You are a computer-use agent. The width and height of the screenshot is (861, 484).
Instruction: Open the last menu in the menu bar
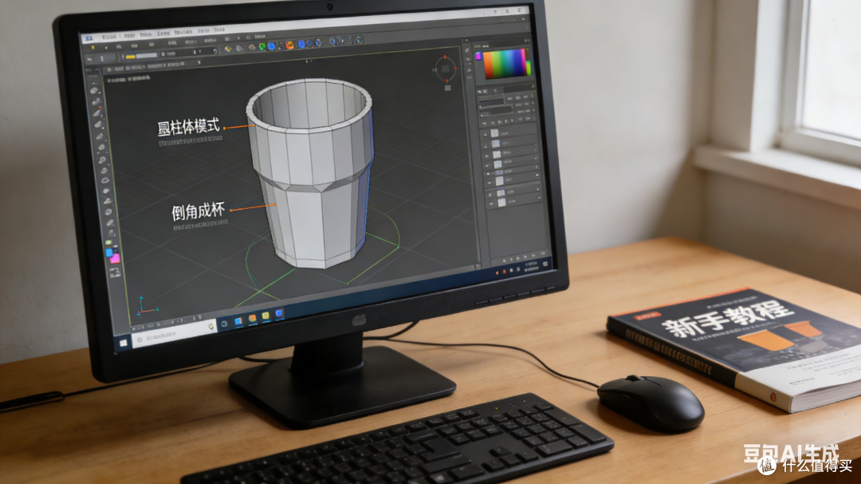click(219, 30)
